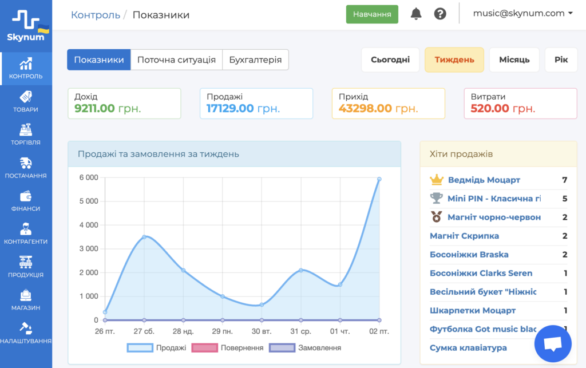The height and width of the screenshot is (368, 586).
Task: Open the Фінанси wallet section
Action: coord(26,201)
